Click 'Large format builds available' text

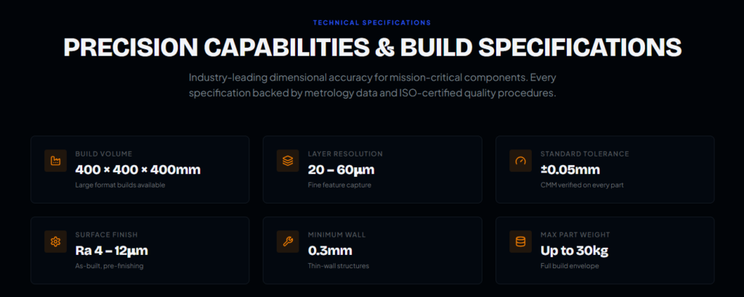point(121,185)
